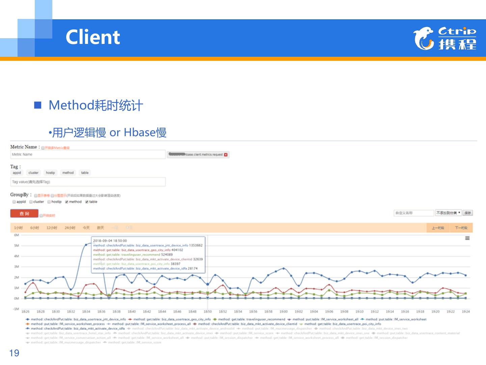Viewport: 486px width, 365px height.
Task: Remove the hbase.client.metrics.request metric tag
Action: pyautogui.click(x=226, y=155)
